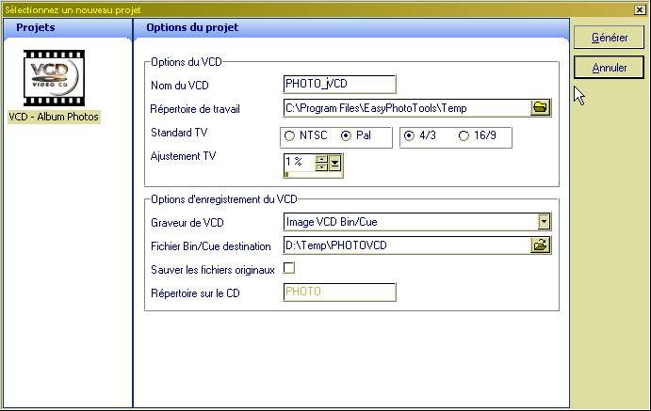Viewport: 651px width, 411px height.
Task: Click the Fichier Bin/Cue destination field
Action: [405, 245]
